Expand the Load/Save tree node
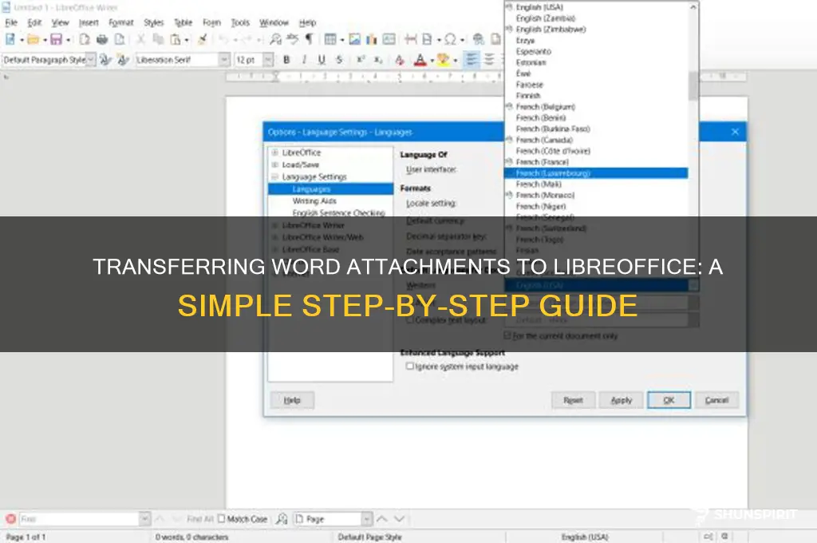This screenshot has width=817, height=543. (274, 164)
